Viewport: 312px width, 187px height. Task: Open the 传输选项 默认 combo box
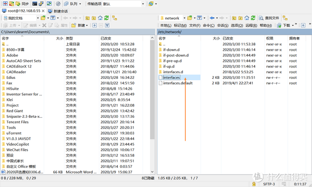pyautogui.click(x=123, y=4)
